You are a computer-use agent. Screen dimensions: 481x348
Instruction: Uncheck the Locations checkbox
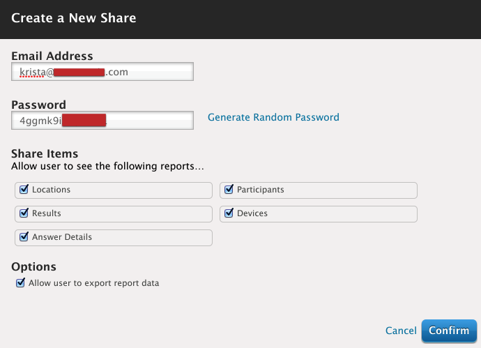(x=24, y=190)
